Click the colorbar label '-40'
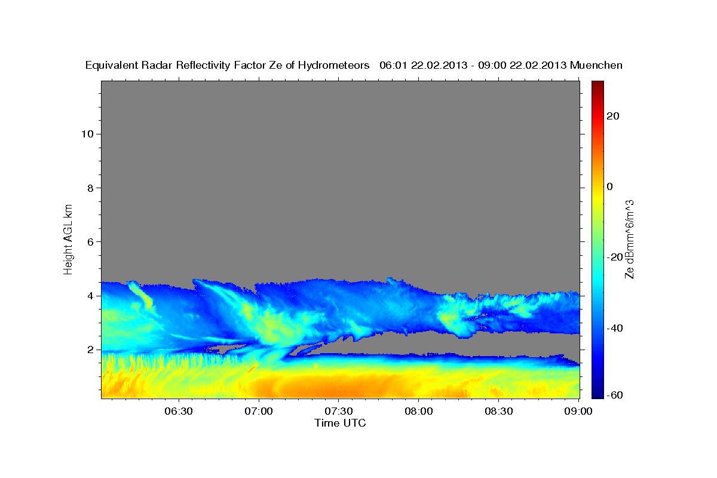Viewport: 717px width, 478px height. (x=614, y=328)
